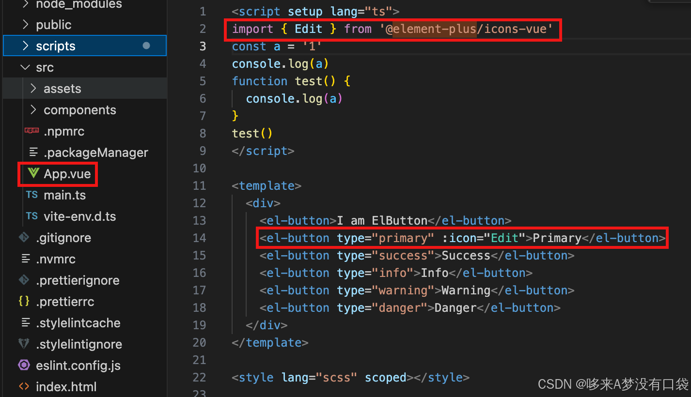Click 'I am ElButton' text in code
691x397 pixels.
point(382,220)
